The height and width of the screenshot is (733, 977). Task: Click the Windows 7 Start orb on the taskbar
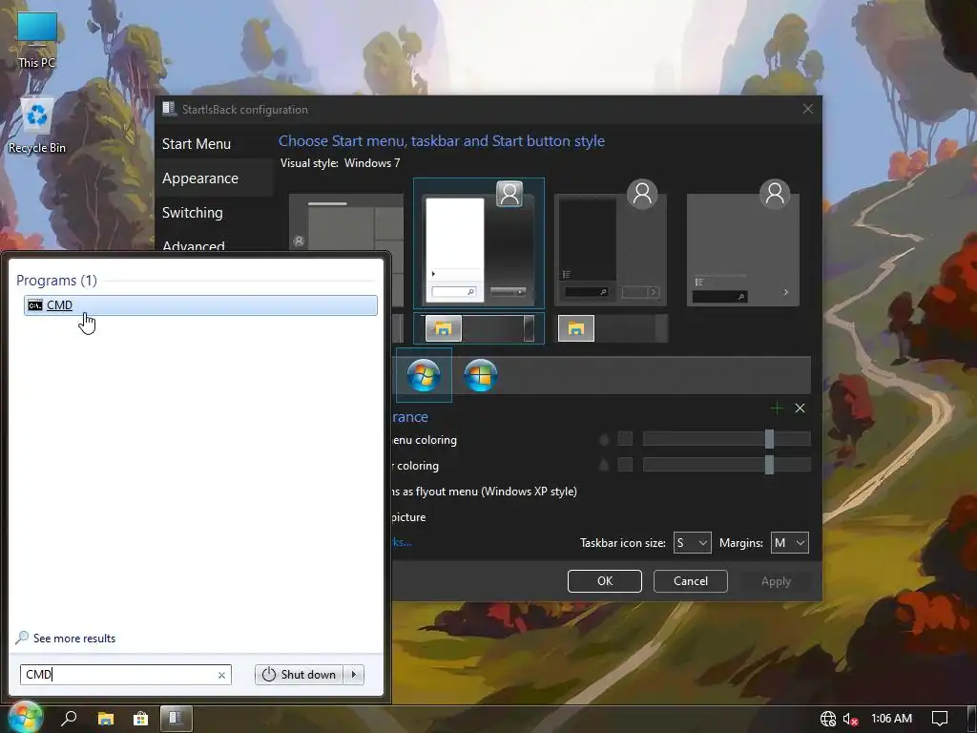(24, 718)
